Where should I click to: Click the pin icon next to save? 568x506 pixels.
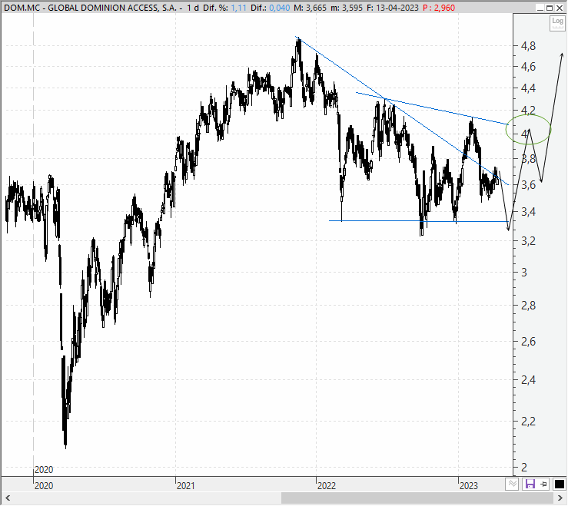[543, 484]
